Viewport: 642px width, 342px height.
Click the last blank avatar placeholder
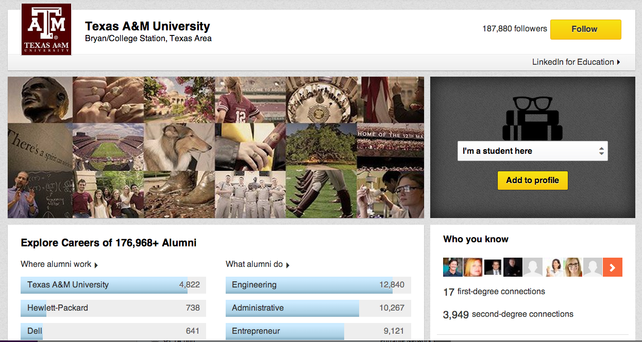click(x=593, y=267)
